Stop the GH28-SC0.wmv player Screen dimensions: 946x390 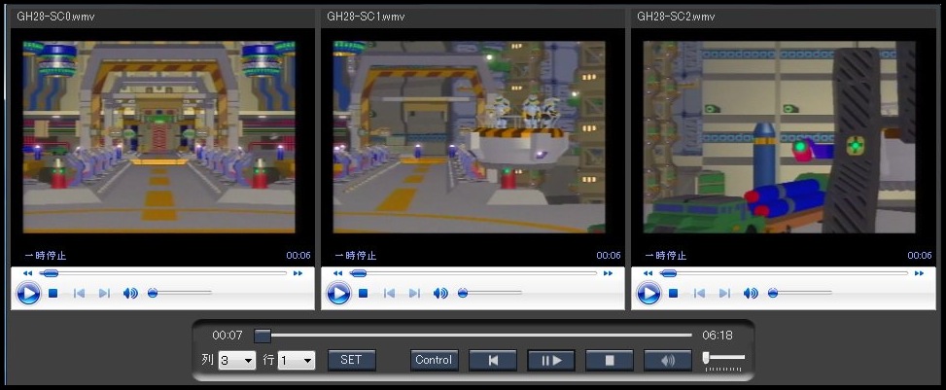[53, 294]
